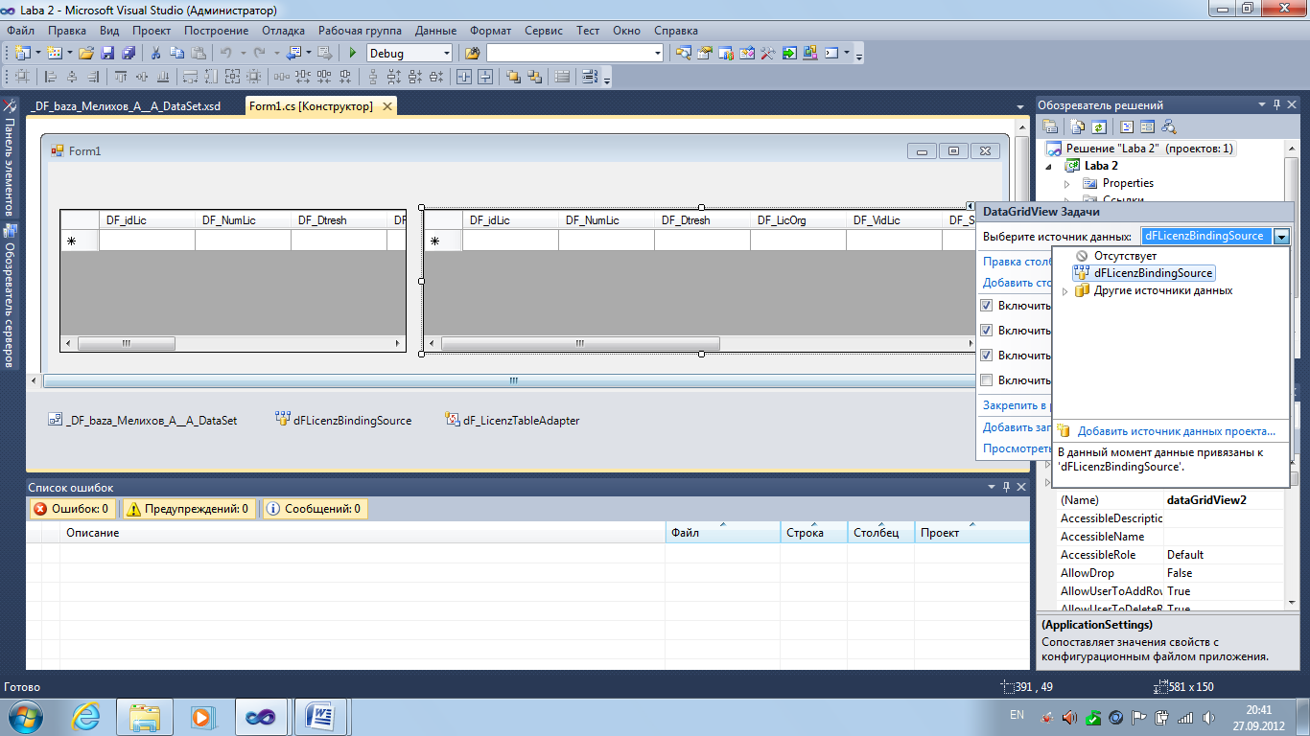The height and width of the screenshot is (736, 1310).
Task: Select Отсутствует in the data source list
Action: point(1125,256)
